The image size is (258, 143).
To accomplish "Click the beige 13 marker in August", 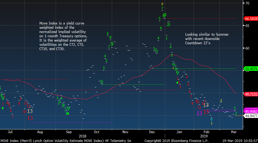I will click(30, 111).
